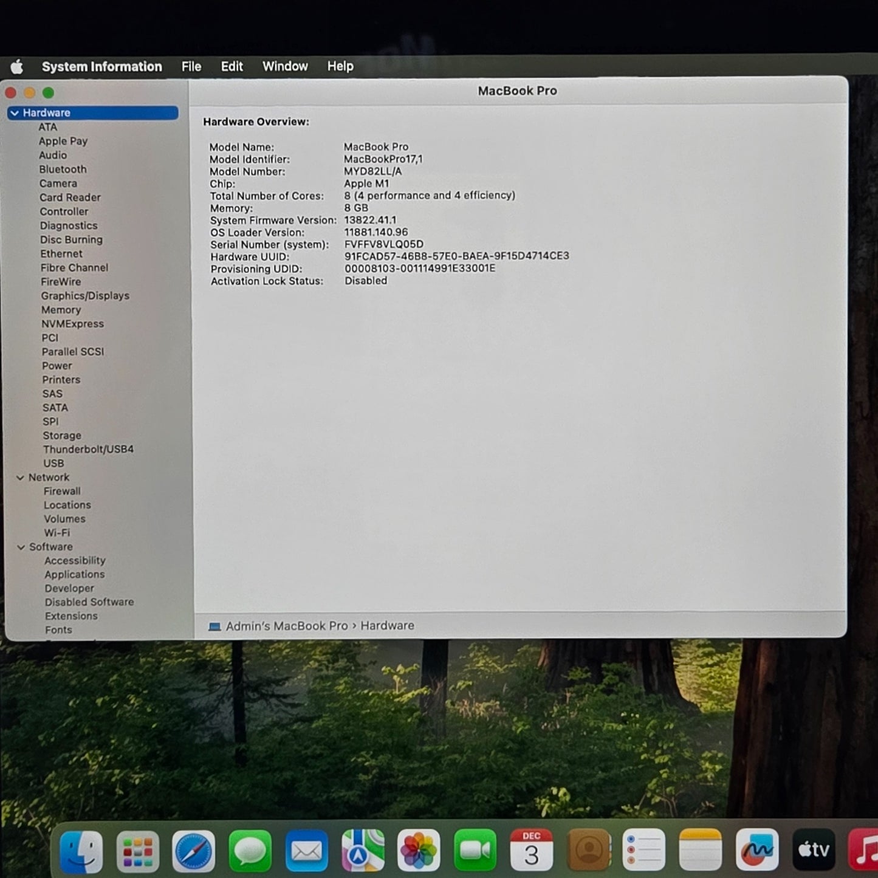The width and height of the screenshot is (878, 878).
Task: Launch Safari from the dock
Action: pos(193,851)
